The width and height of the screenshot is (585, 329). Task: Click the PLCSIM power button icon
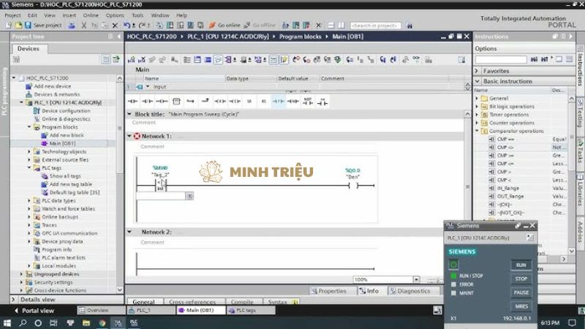[453, 264]
